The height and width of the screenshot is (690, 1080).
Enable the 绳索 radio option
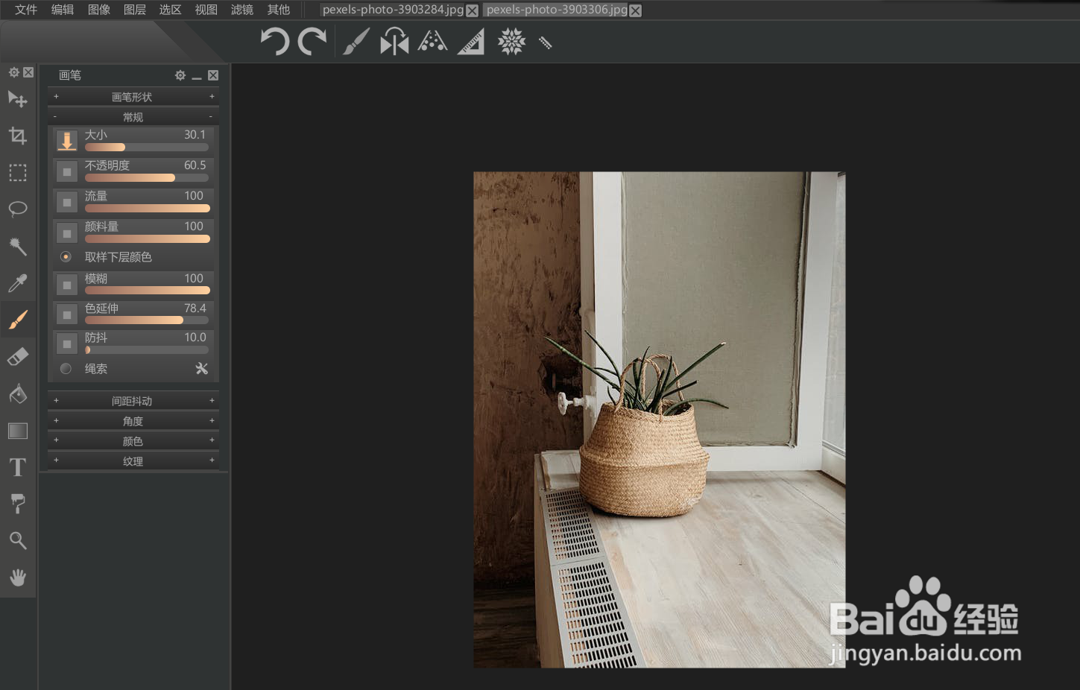66,369
